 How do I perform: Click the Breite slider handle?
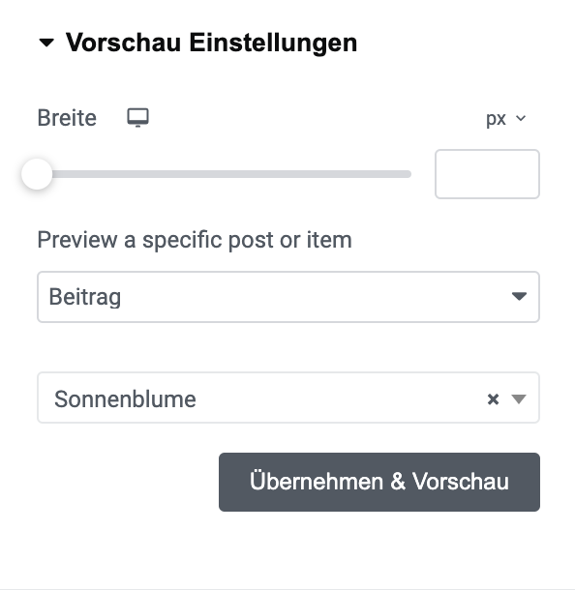pos(37,174)
